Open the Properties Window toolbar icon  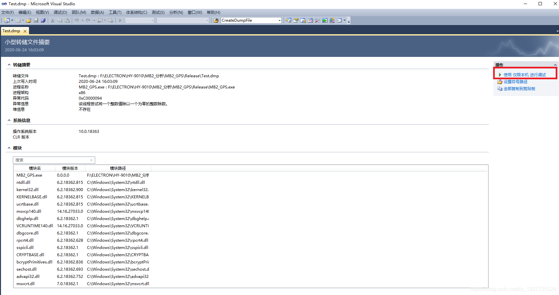click(296, 20)
